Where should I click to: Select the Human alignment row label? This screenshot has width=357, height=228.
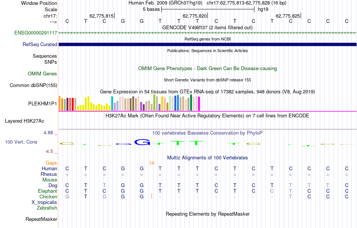pyautogui.click(x=49, y=169)
